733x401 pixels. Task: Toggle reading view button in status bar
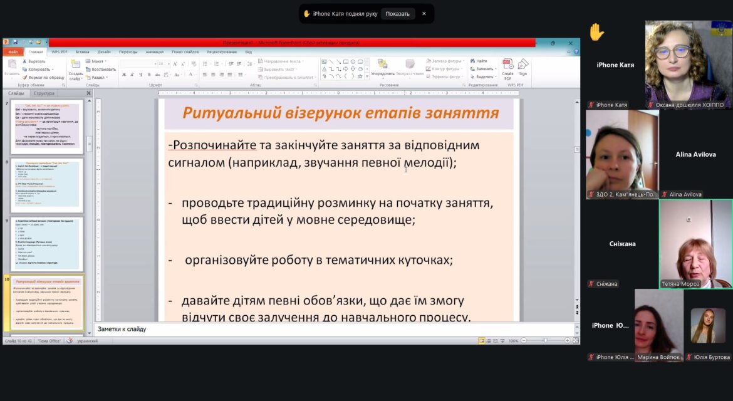point(496,341)
